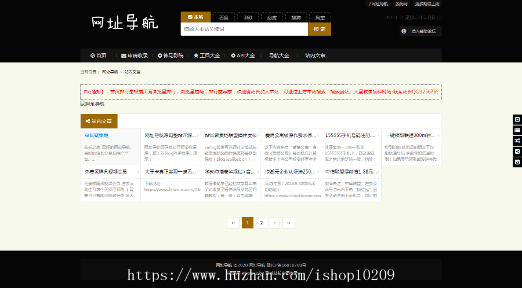
Task: Click the share icon in right sidebar
Action: pyautogui.click(x=517, y=151)
